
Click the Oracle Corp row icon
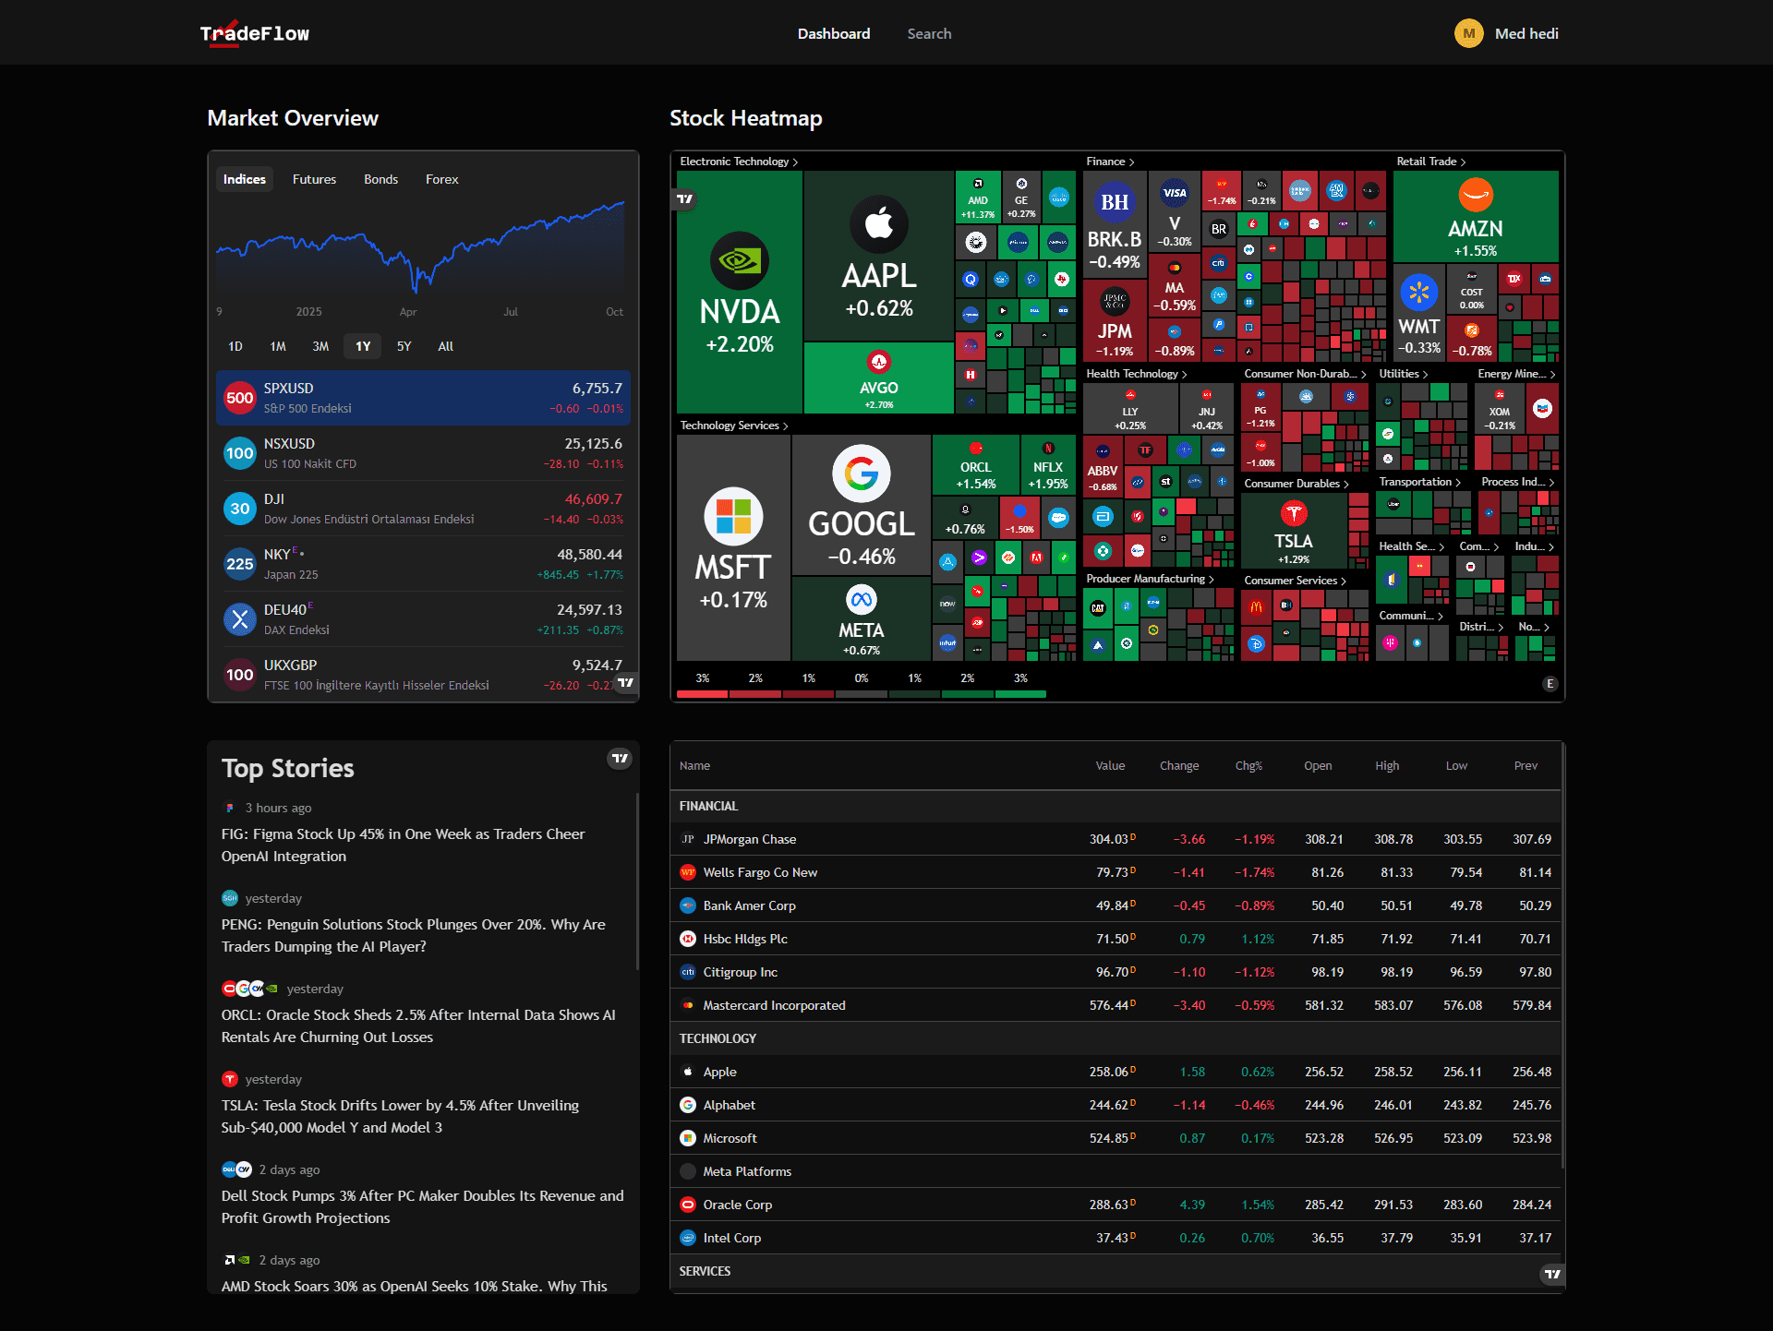(688, 1205)
